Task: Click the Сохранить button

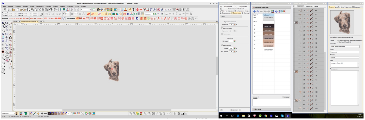Action: 234,110
